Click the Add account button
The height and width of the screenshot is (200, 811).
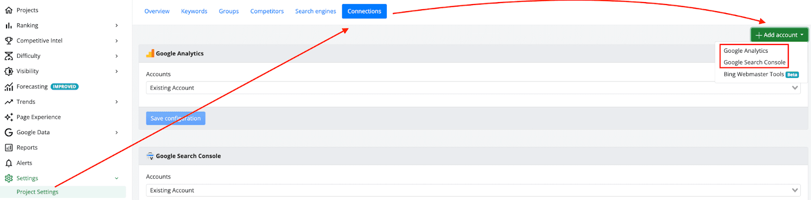pos(780,35)
